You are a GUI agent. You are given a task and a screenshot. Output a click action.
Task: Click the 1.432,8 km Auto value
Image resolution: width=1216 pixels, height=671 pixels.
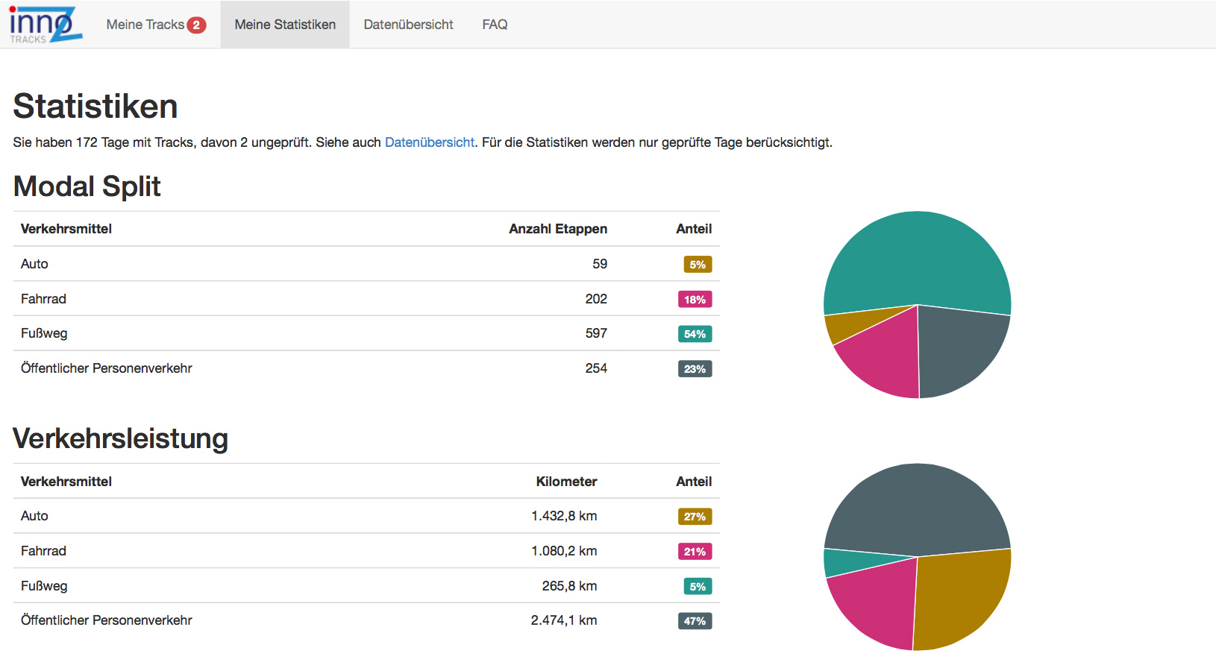point(564,516)
